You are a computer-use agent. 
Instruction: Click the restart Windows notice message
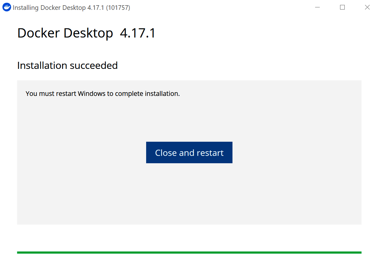click(103, 93)
